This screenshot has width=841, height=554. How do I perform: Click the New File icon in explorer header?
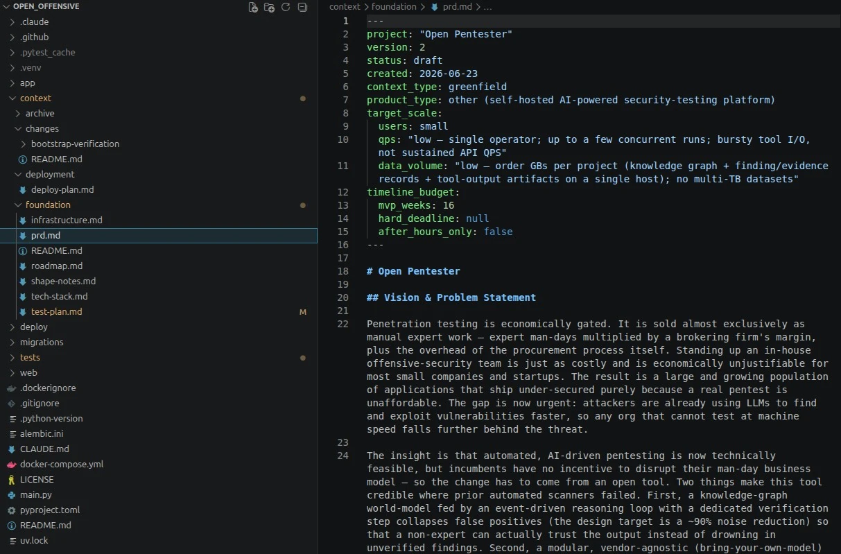click(253, 7)
